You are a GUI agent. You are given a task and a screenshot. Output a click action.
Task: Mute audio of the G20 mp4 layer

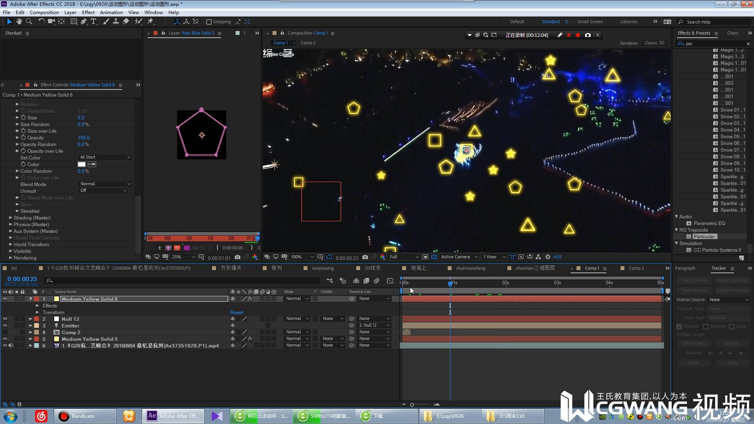(x=11, y=346)
